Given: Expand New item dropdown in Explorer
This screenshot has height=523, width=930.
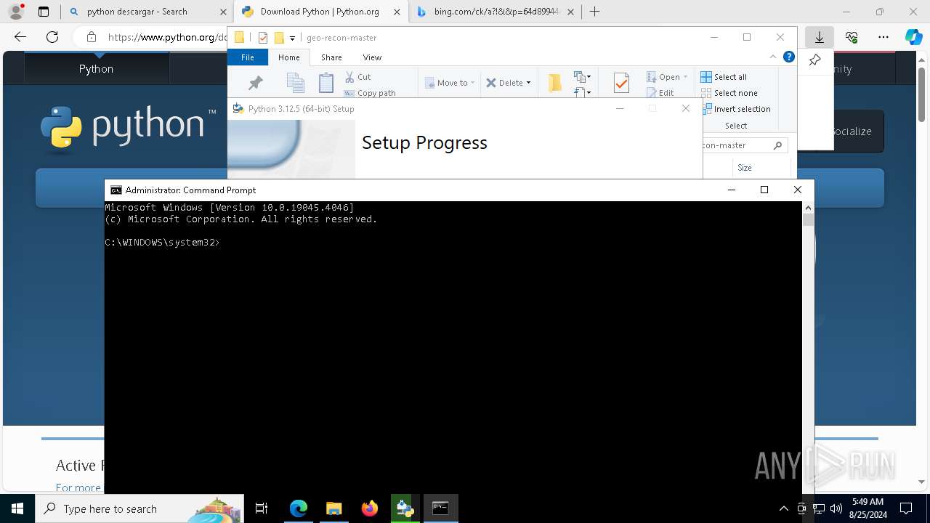Looking at the screenshot, I should pyautogui.click(x=582, y=77).
